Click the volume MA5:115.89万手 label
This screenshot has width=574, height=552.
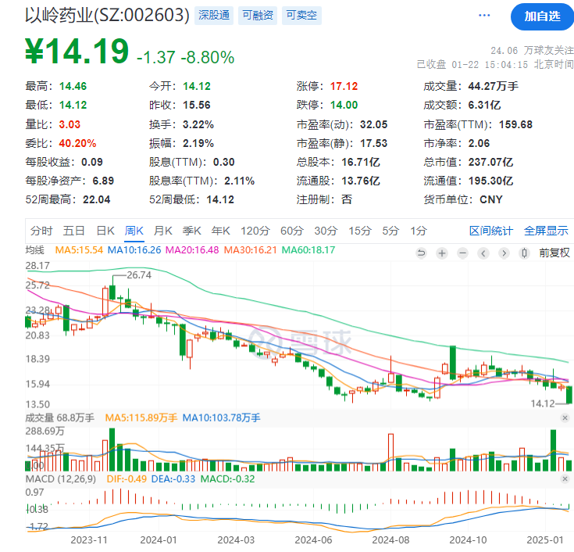pyautogui.click(x=141, y=418)
